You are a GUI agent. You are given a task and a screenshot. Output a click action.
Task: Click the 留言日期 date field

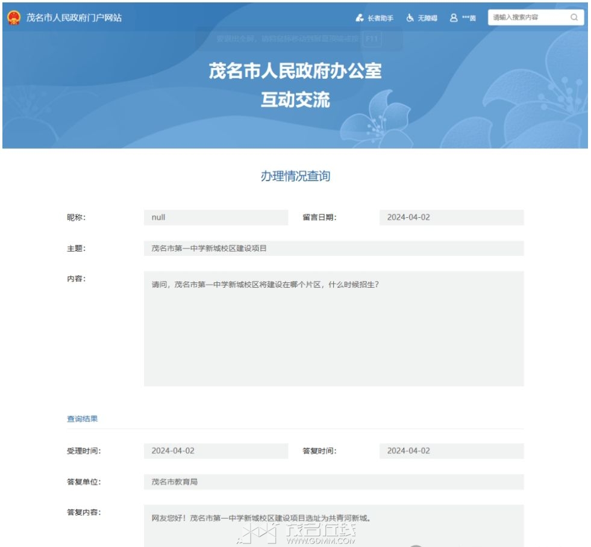451,217
